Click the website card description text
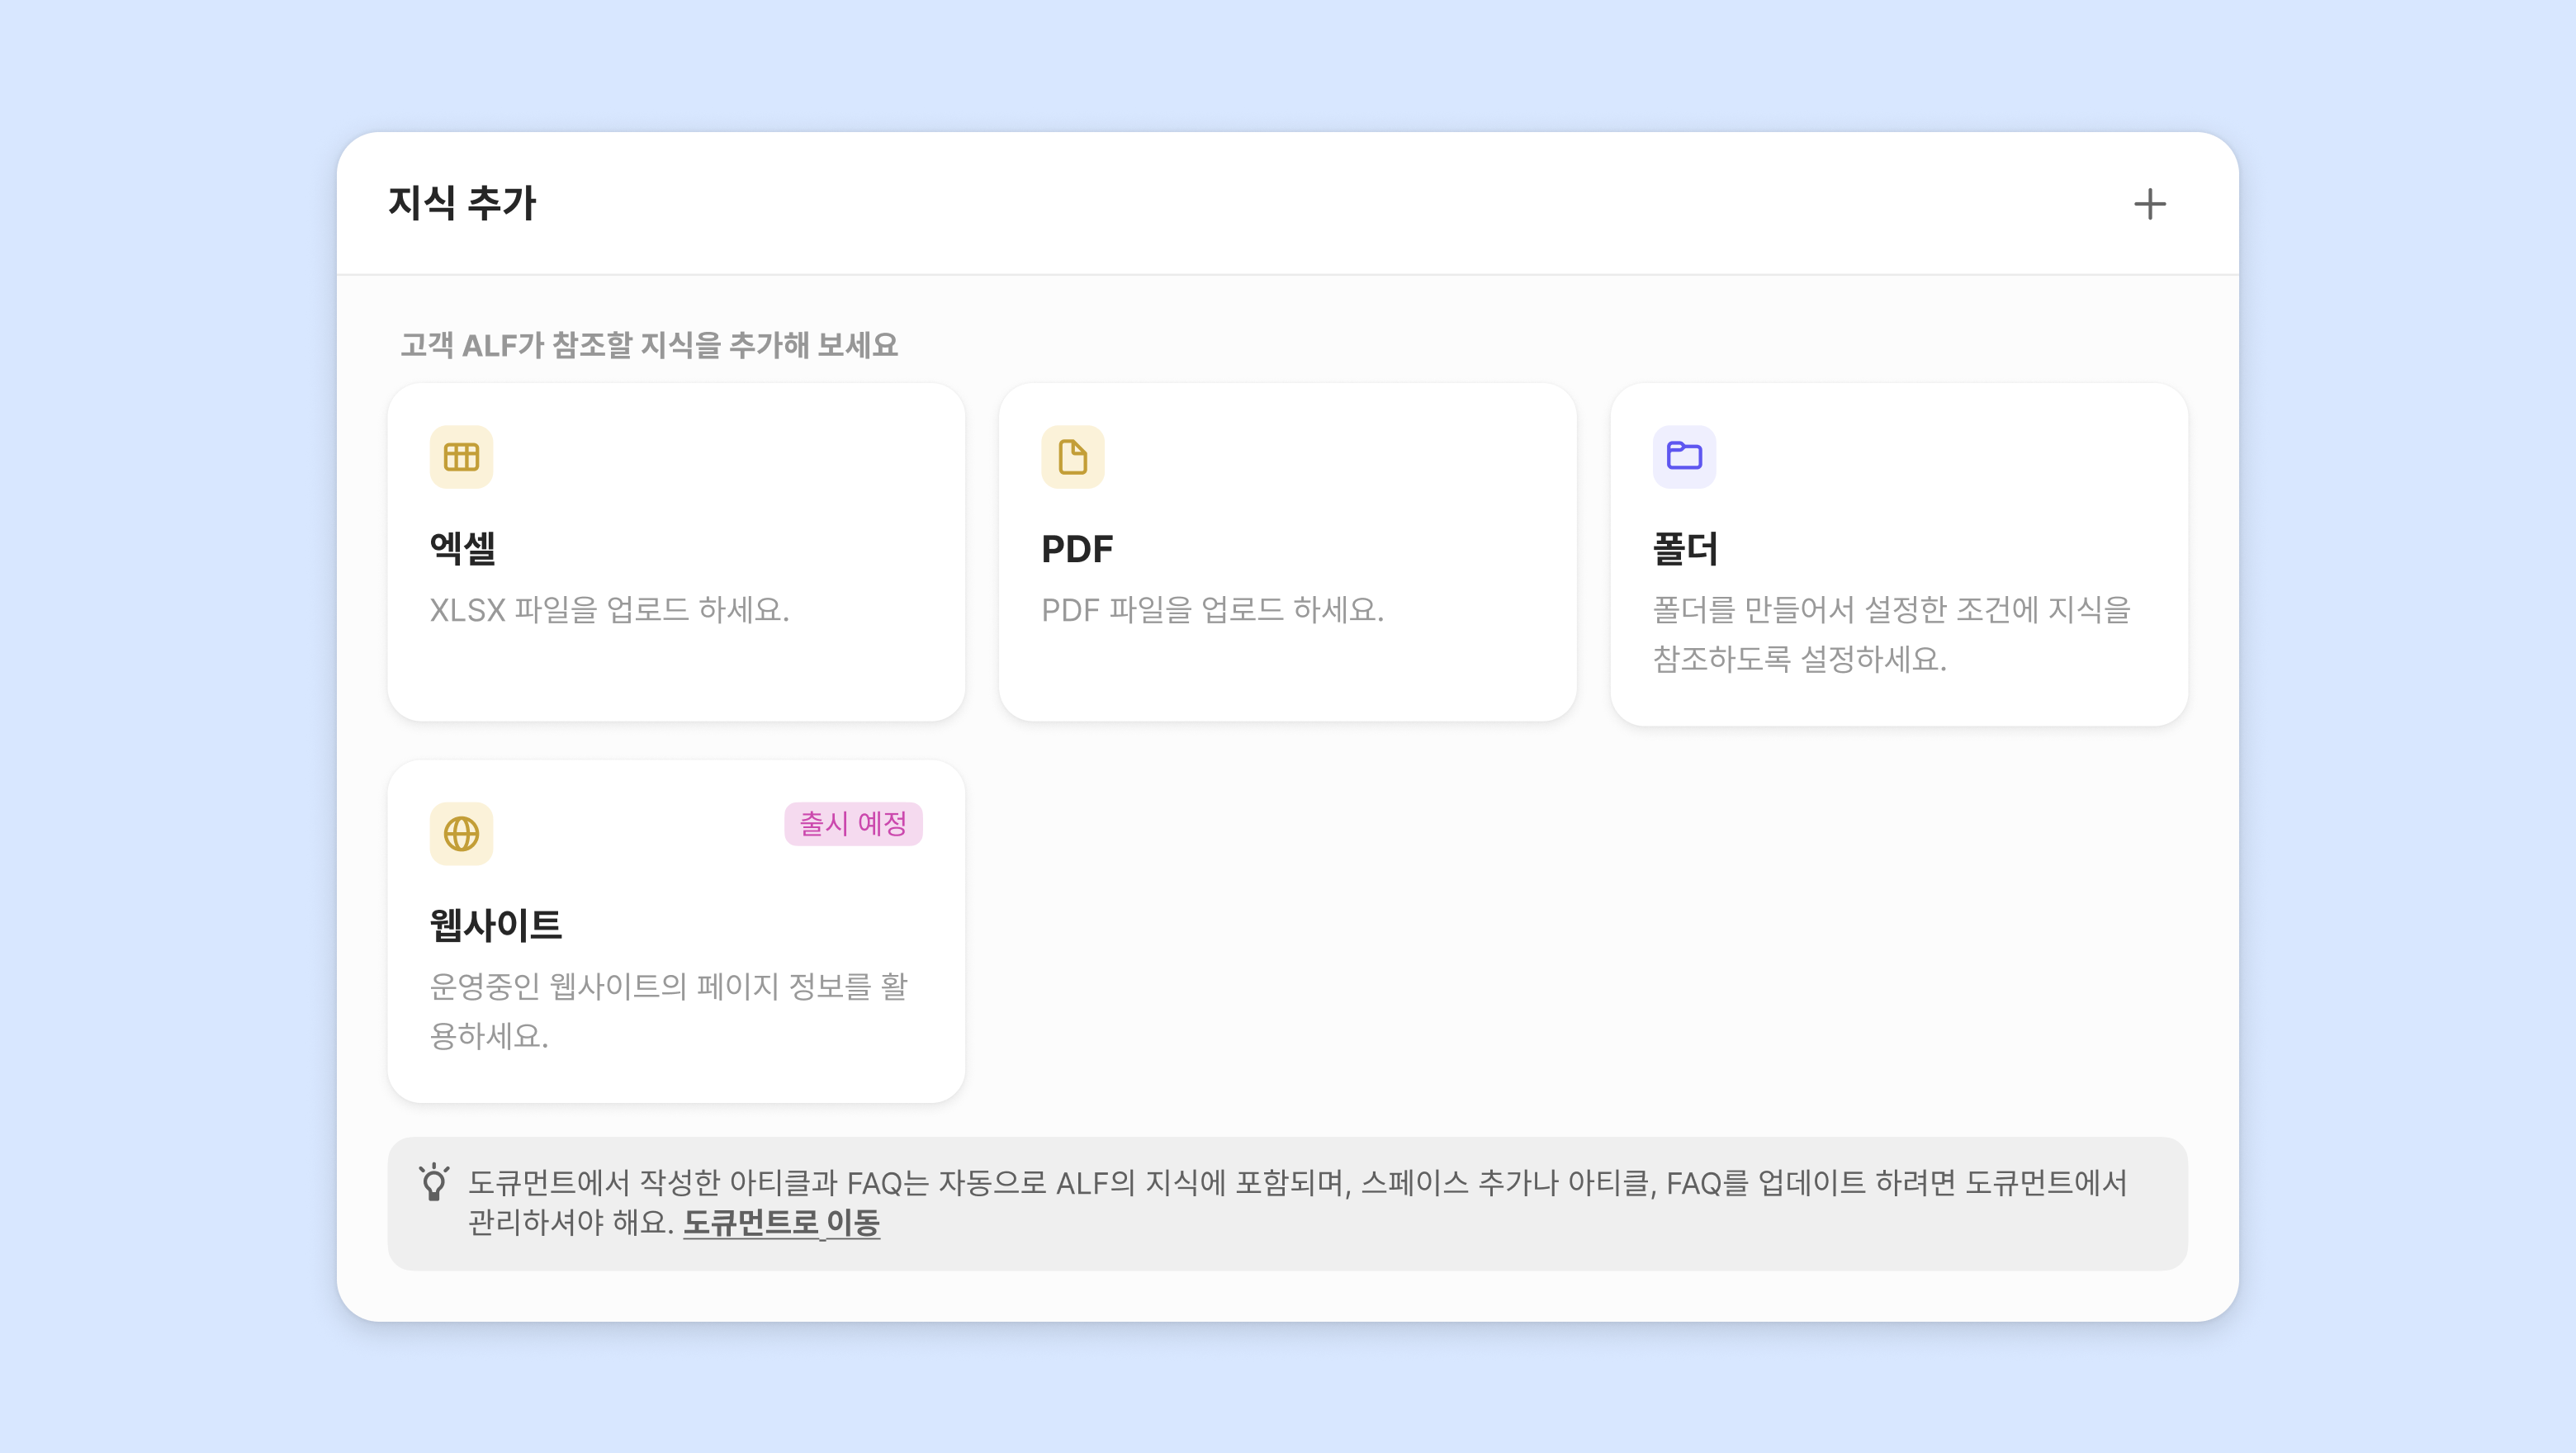This screenshot has width=2576, height=1453. pyautogui.click(x=668, y=1010)
